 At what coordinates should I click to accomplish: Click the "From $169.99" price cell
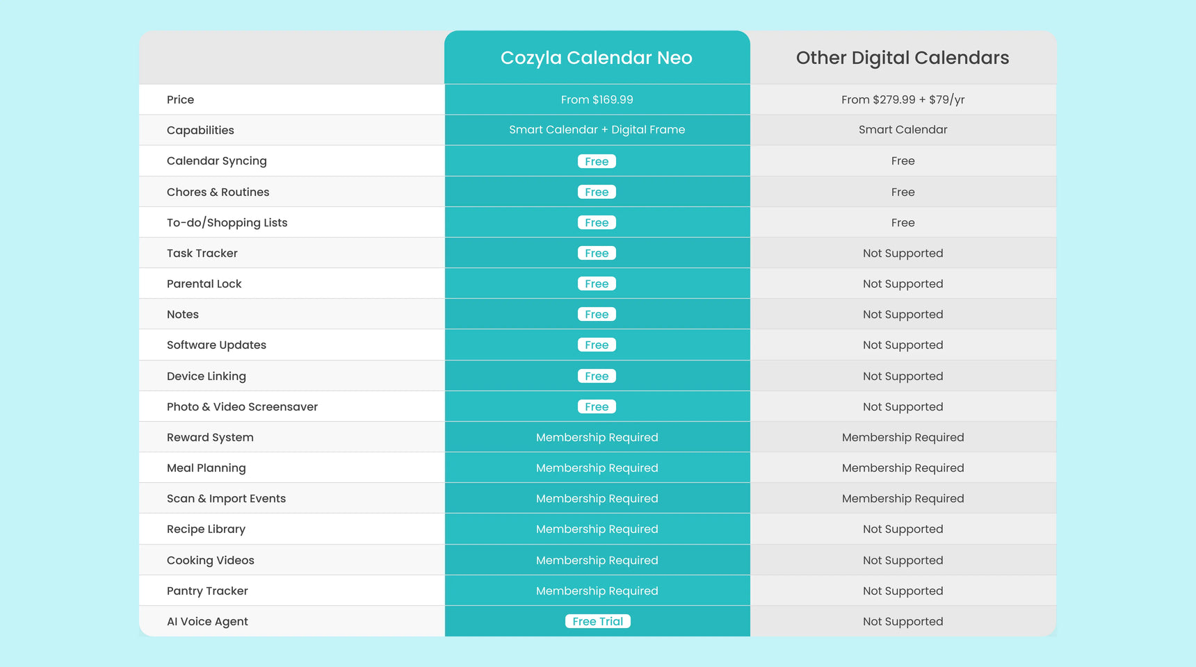(x=597, y=99)
